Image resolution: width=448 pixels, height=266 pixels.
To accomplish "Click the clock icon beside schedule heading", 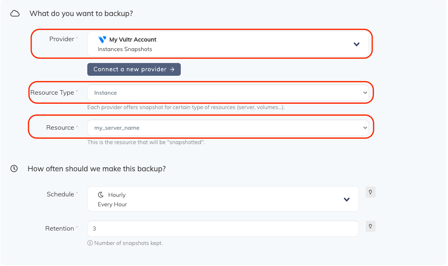I will coord(14,169).
